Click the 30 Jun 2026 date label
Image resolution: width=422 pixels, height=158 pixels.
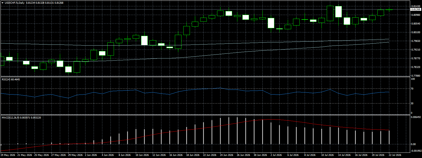(x=260, y=155)
